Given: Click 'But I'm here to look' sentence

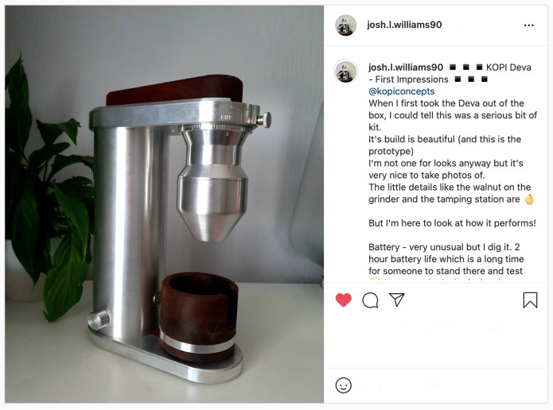Looking at the screenshot, I should click(x=452, y=223).
